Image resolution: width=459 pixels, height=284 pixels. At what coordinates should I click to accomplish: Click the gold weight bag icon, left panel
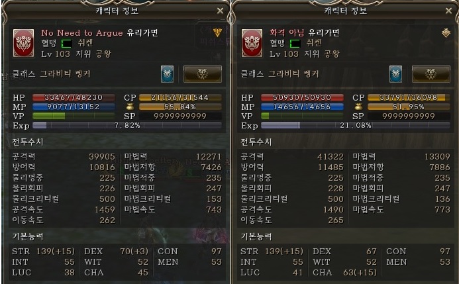(x=130, y=107)
